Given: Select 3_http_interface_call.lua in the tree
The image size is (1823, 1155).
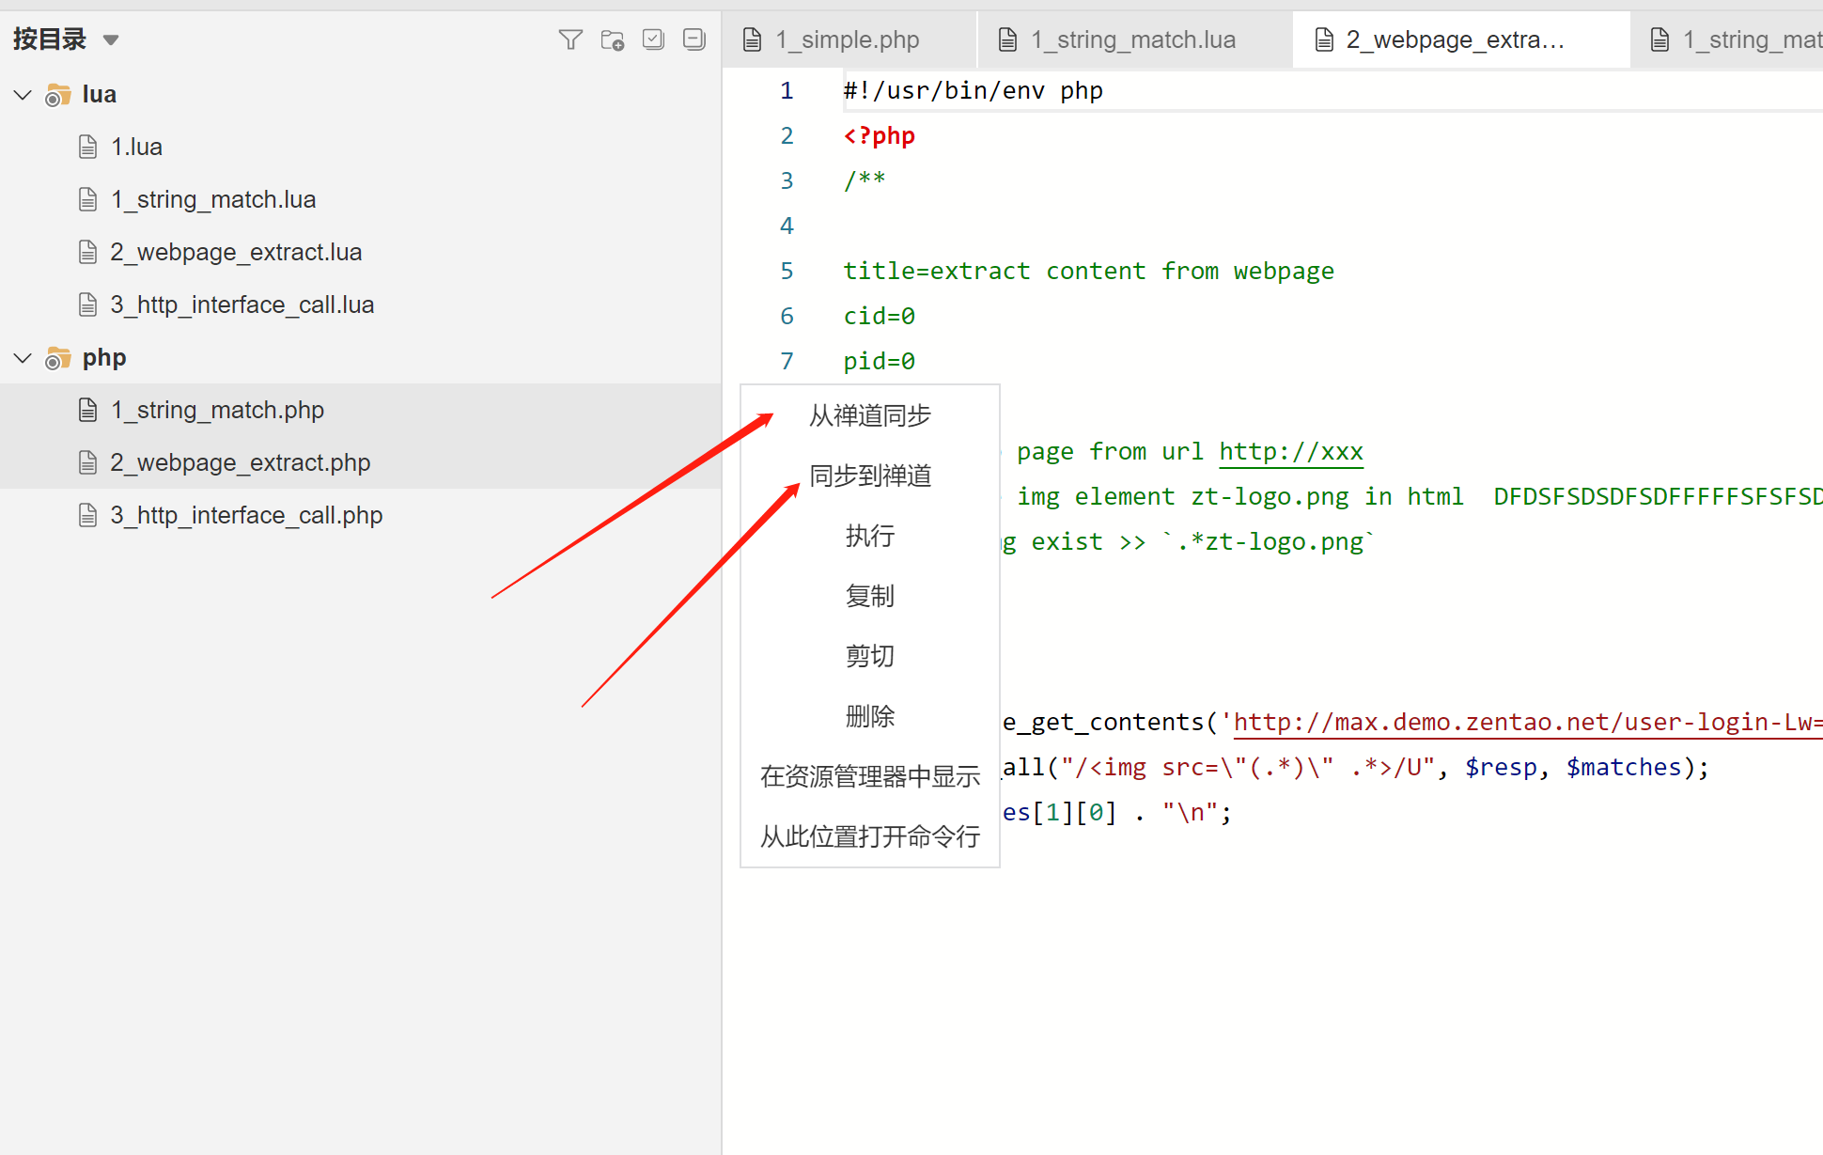Looking at the screenshot, I should coord(242,304).
